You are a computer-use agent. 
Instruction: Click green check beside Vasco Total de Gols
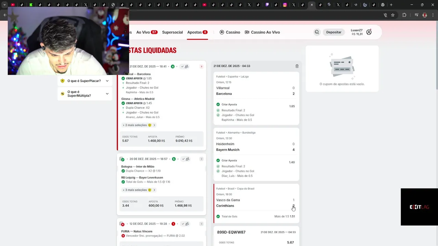[x=218, y=216]
